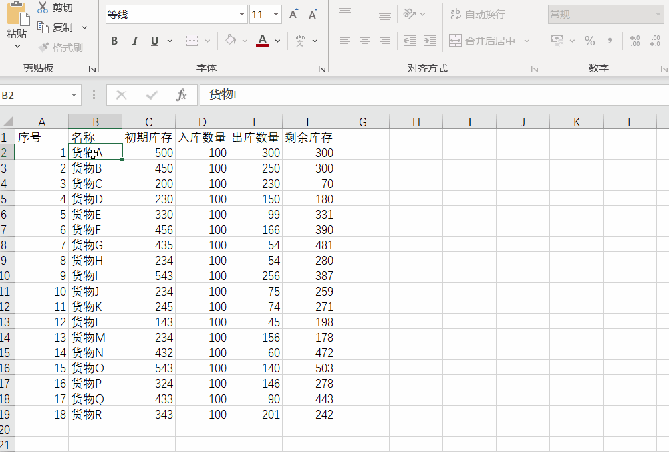The image size is (669, 452).
Task: Click Merge & Center (合并后居中)
Action: pos(483,41)
